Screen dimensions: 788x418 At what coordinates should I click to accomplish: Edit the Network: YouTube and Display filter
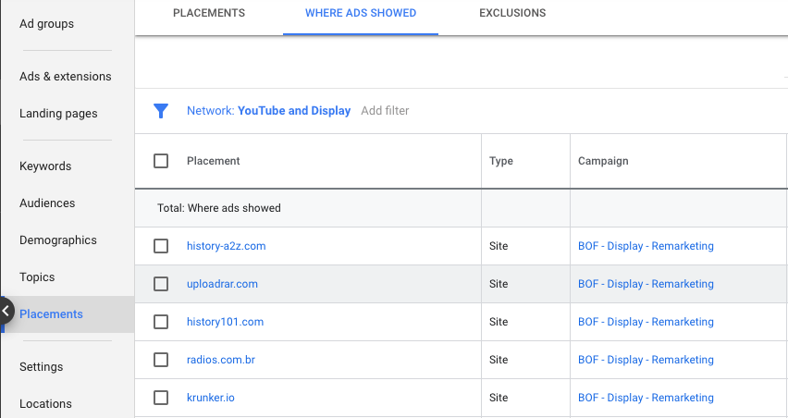pyautogui.click(x=268, y=111)
